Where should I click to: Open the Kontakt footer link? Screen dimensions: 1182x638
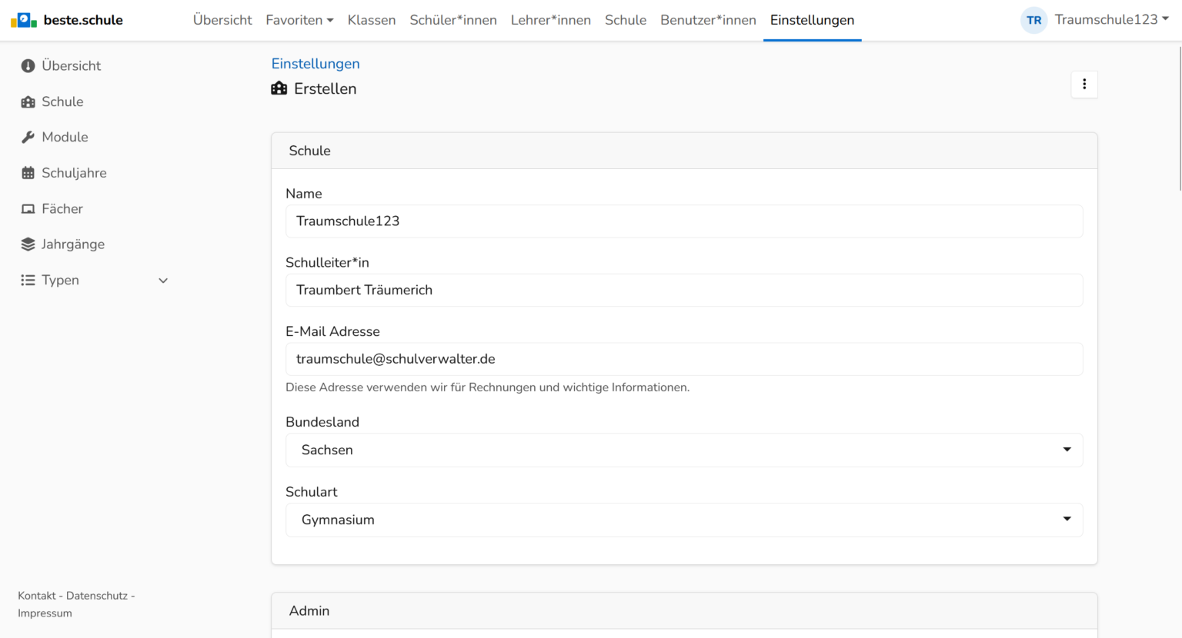[x=37, y=596]
